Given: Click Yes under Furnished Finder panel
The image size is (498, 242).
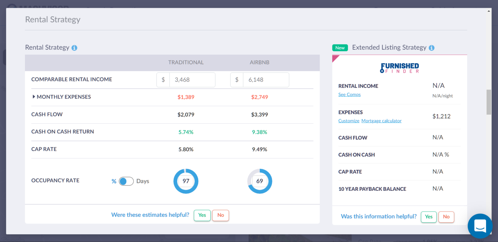Looking at the screenshot, I should [429, 217].
